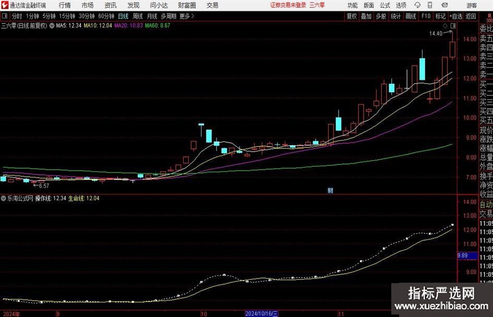The width and height of the screenshot is (493, 317).
Task: Add stock with +自选 button
Action: click(x=455, y=16)
